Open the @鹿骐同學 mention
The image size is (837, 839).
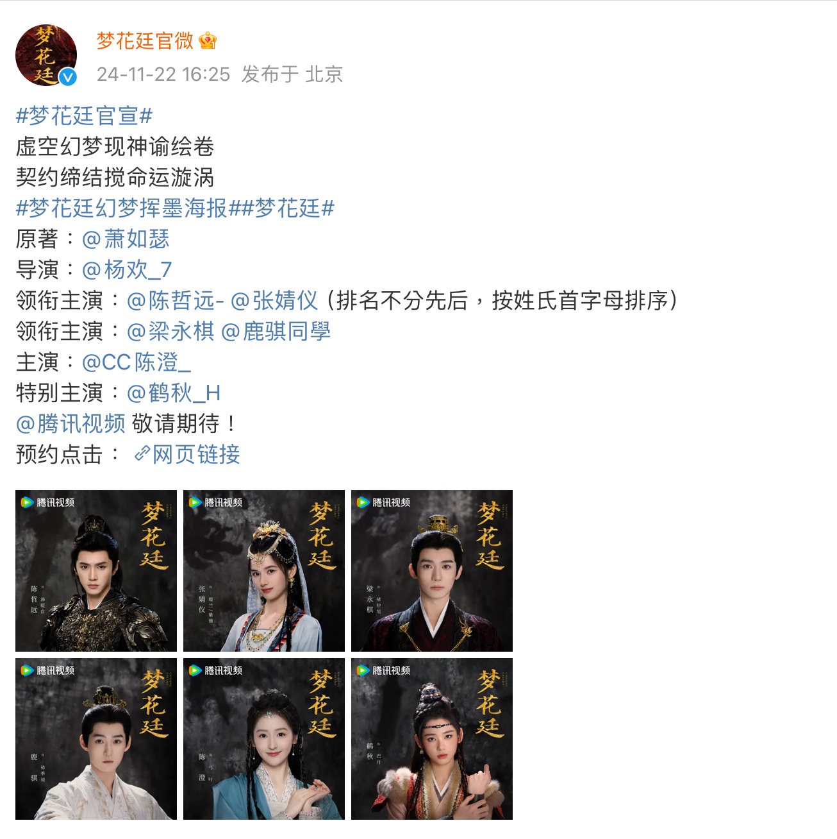point(276,332)
